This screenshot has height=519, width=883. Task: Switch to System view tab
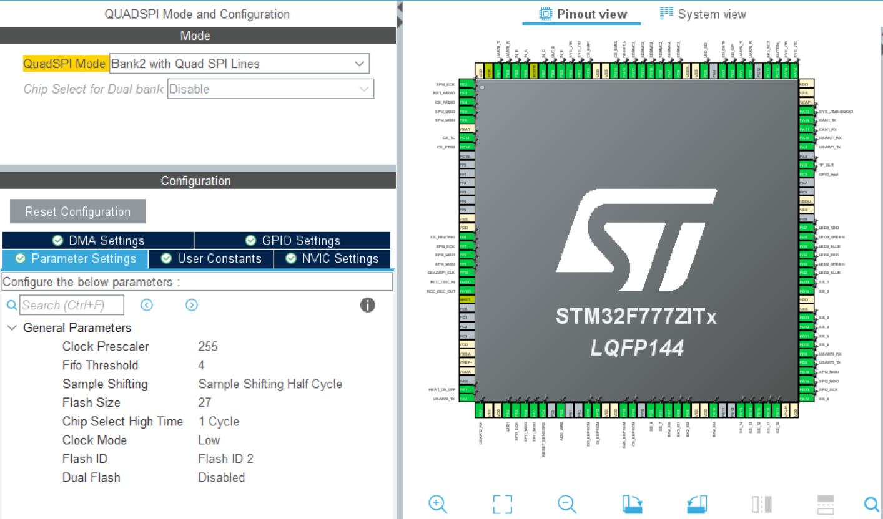[x=703, y=14]
